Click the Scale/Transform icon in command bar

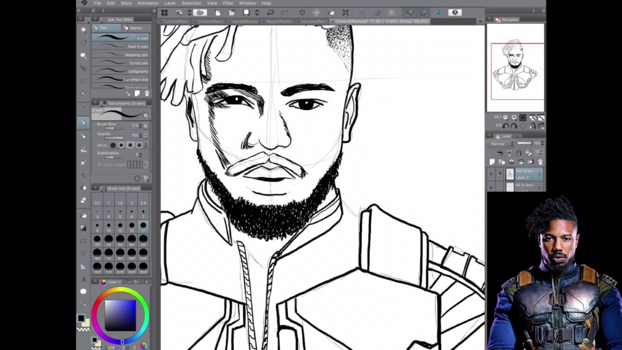click(x=346, y=13)
